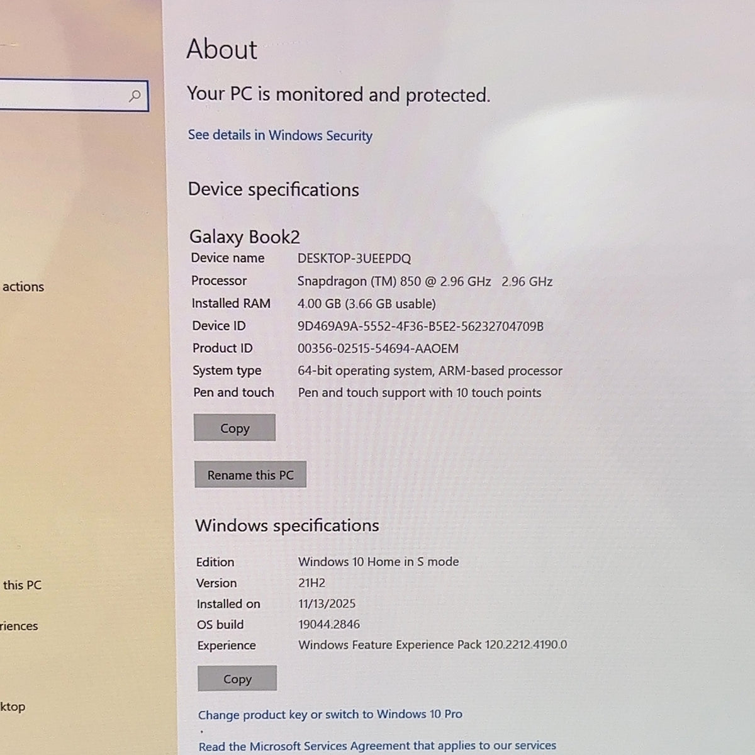Open Read the Microsoft Services Agreement link

pos(377,746)
